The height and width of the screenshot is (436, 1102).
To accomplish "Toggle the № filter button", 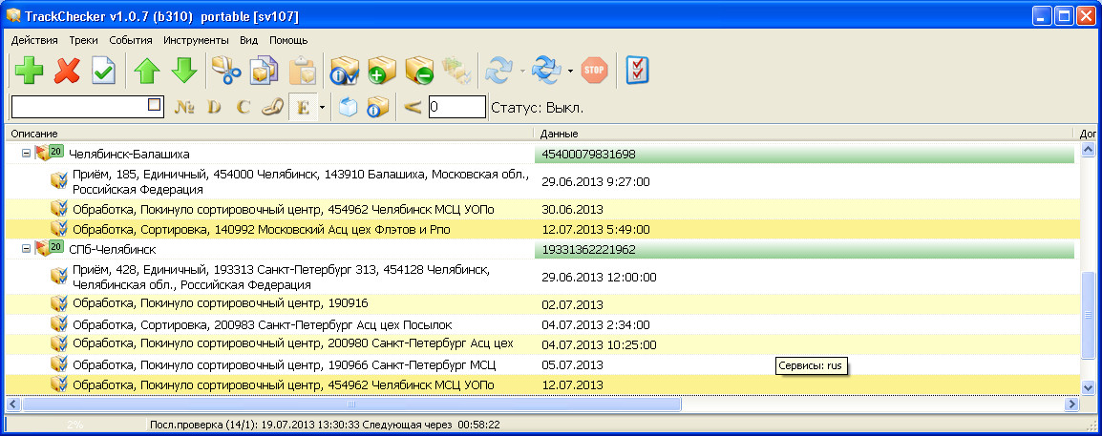I will 185,107.
